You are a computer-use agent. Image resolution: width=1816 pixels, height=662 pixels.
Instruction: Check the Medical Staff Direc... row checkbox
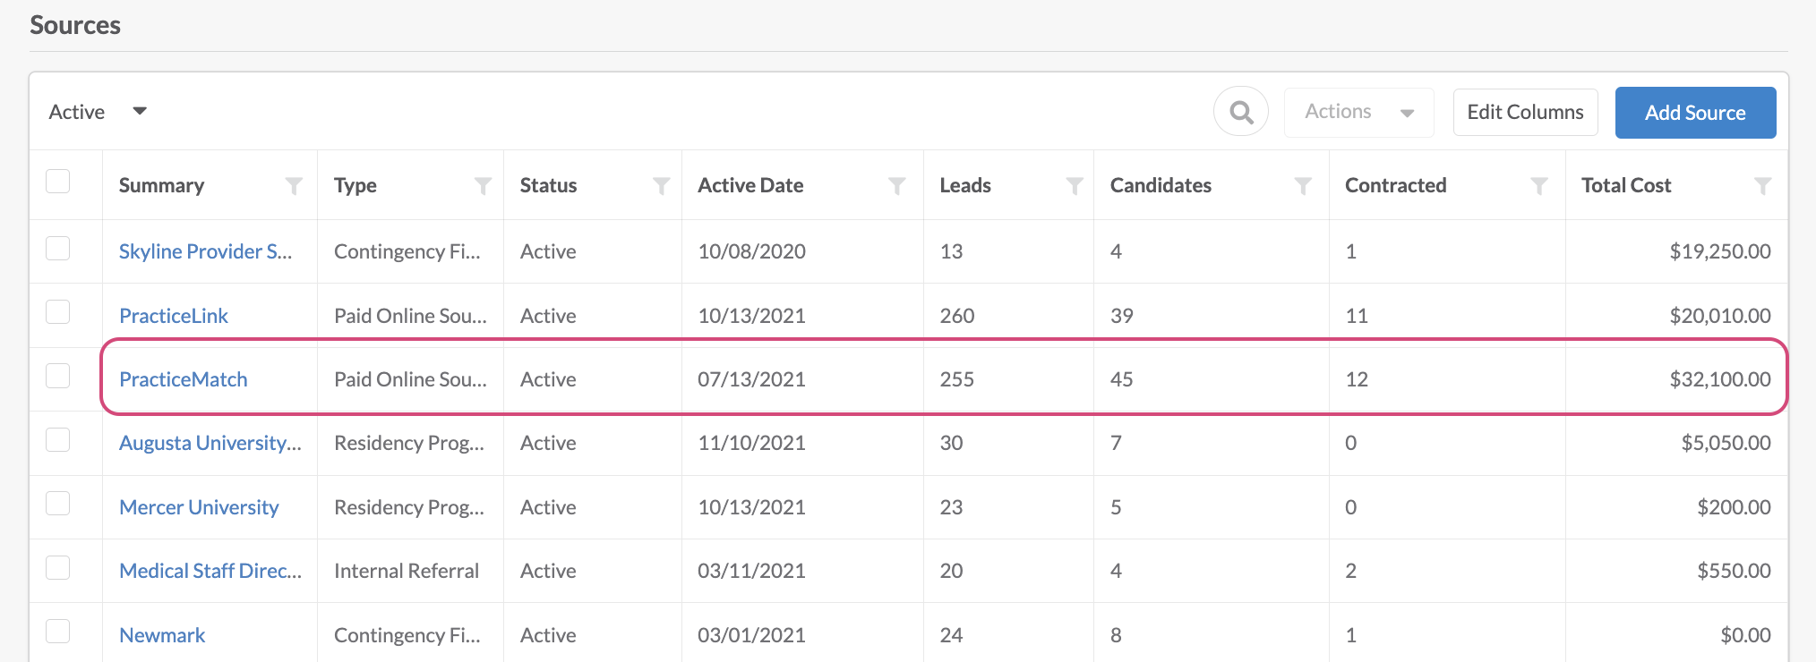coord(58,567)
